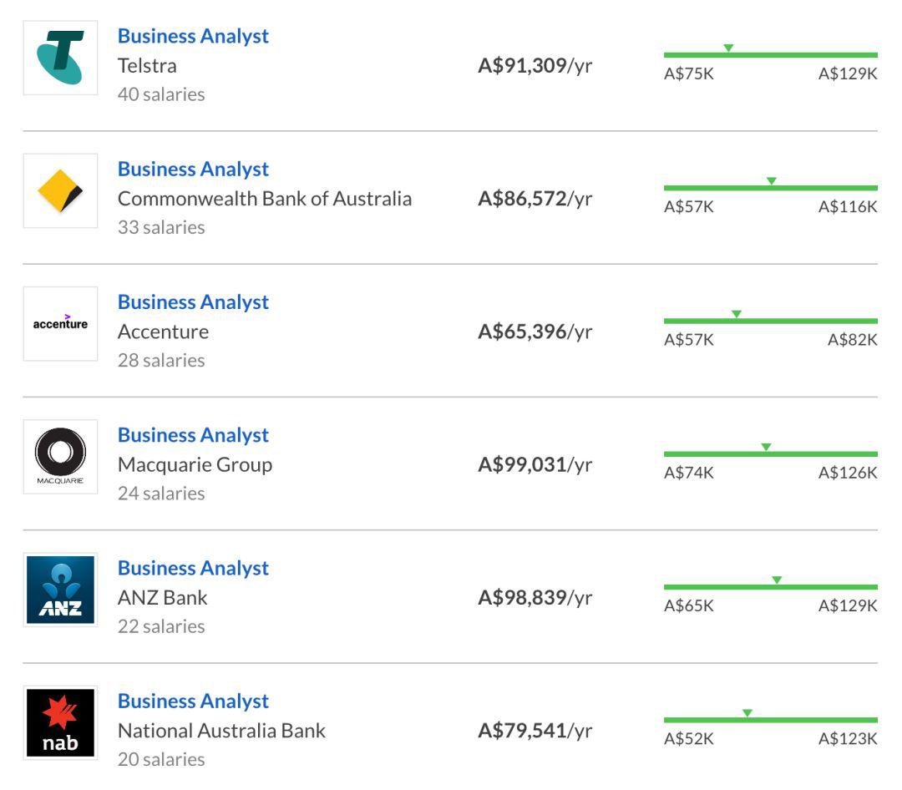This screenshot has width=902, height=790.
Task: Open the ANZ Bank Business Analyst link
Action: point(193,568)
